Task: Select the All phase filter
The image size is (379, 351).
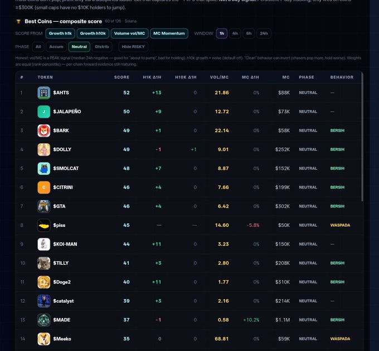Action: pyautogui.click(x=38, y=47)
